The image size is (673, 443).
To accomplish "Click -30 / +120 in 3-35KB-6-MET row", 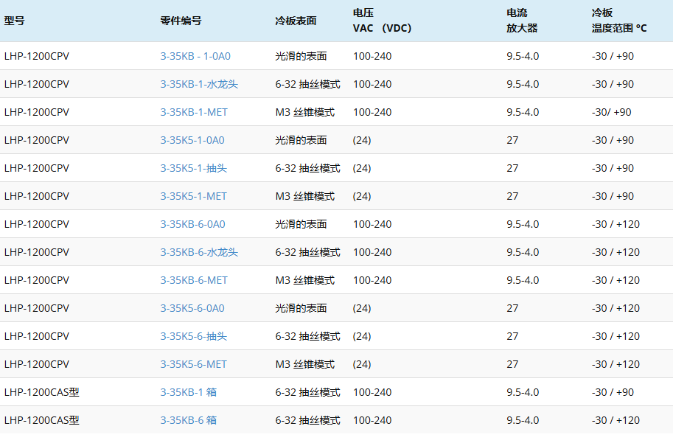I will point(616,280).
